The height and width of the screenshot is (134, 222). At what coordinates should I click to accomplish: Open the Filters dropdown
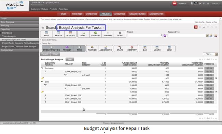(210, 54)
